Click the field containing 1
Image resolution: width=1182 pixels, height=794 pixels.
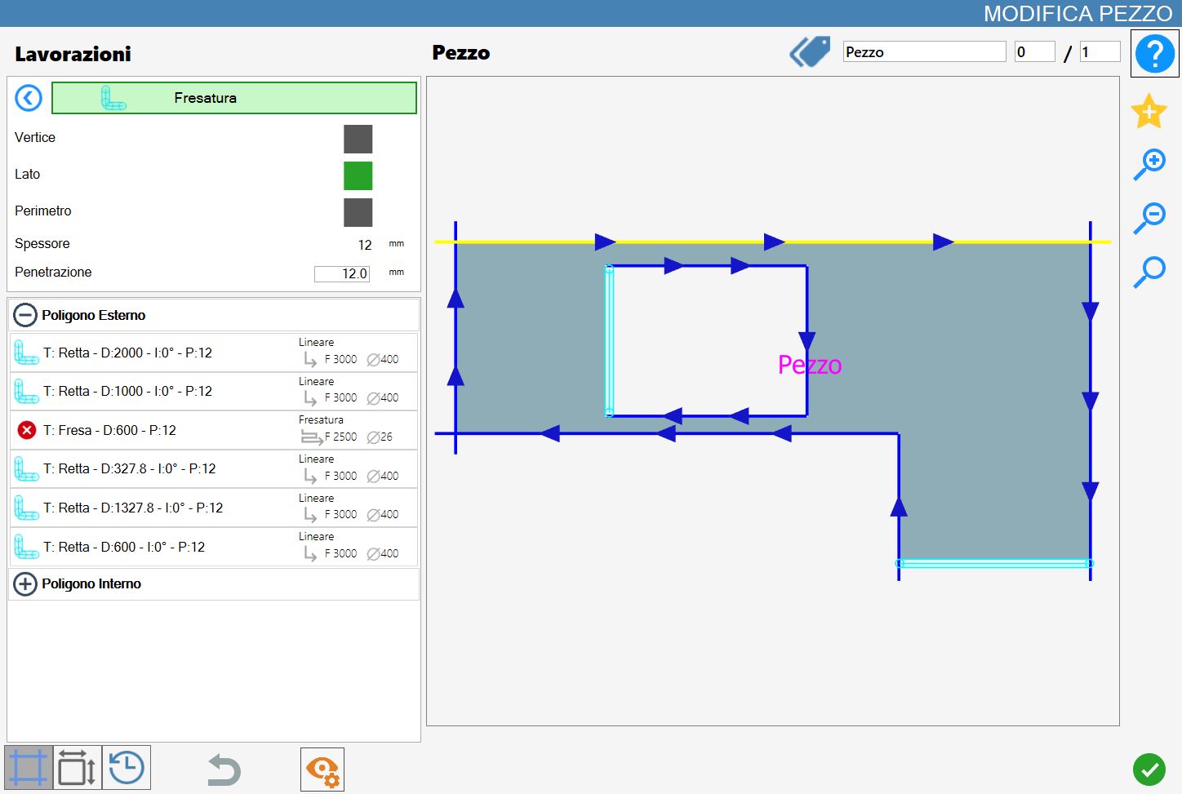(x=1100, y=52)
